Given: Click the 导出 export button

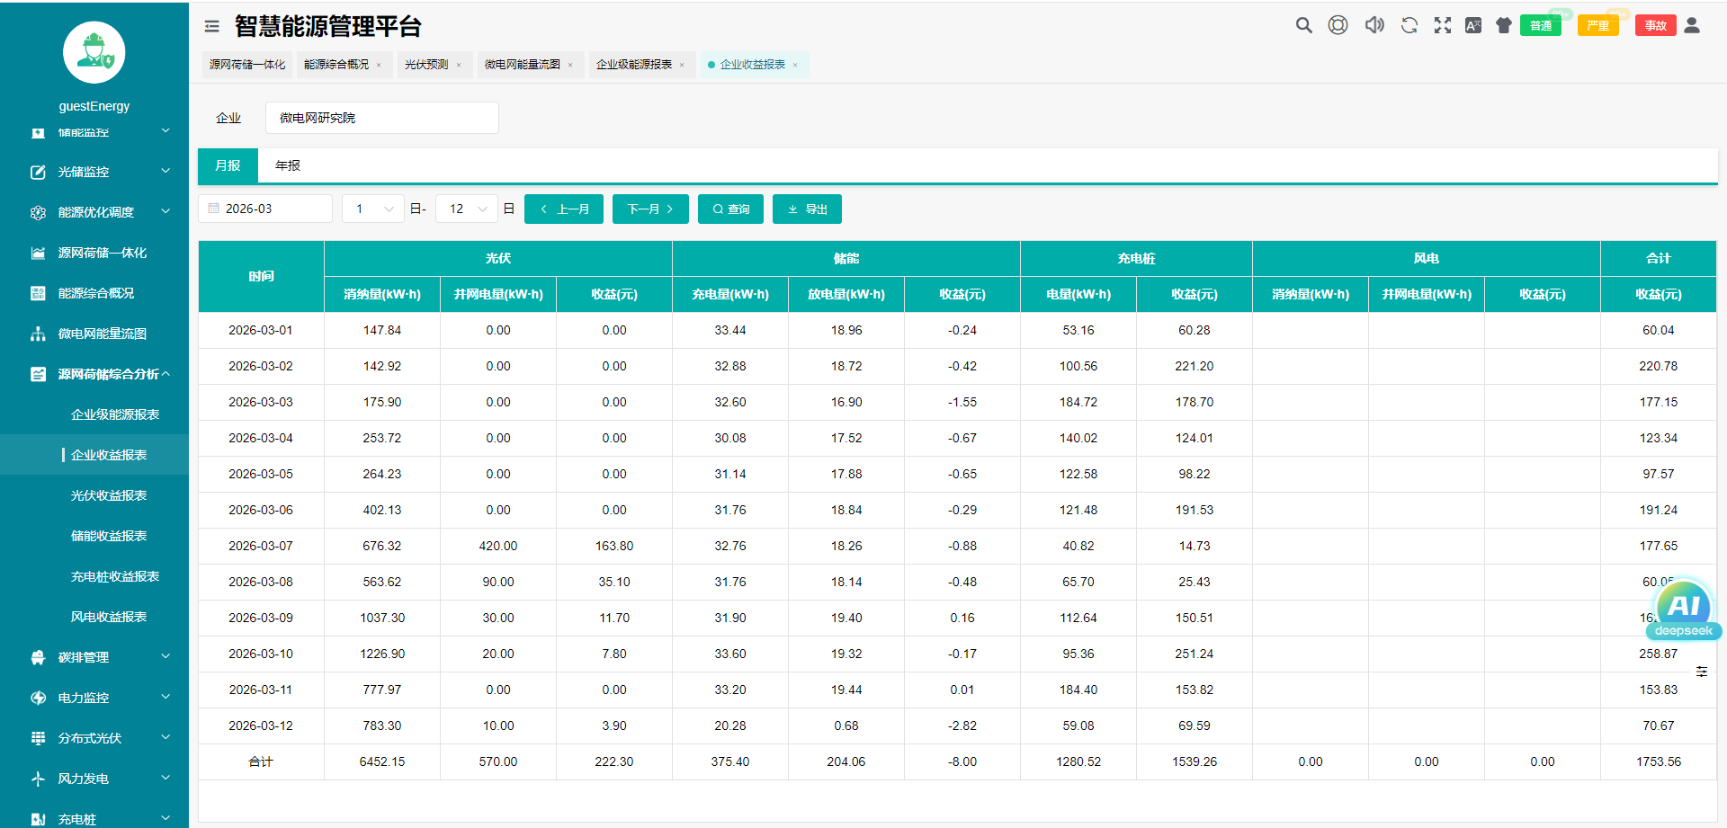Looking at the screenshot, I should 806,209.
